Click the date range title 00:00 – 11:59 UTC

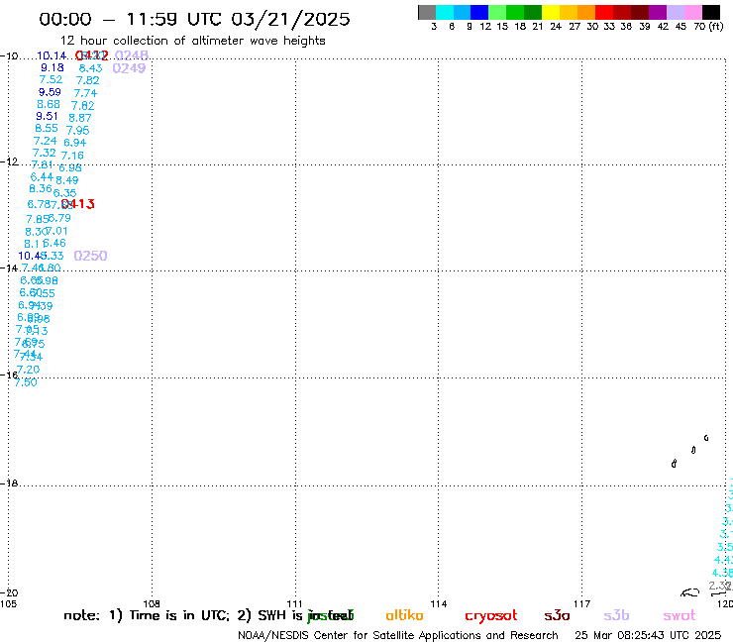point(194,19)
